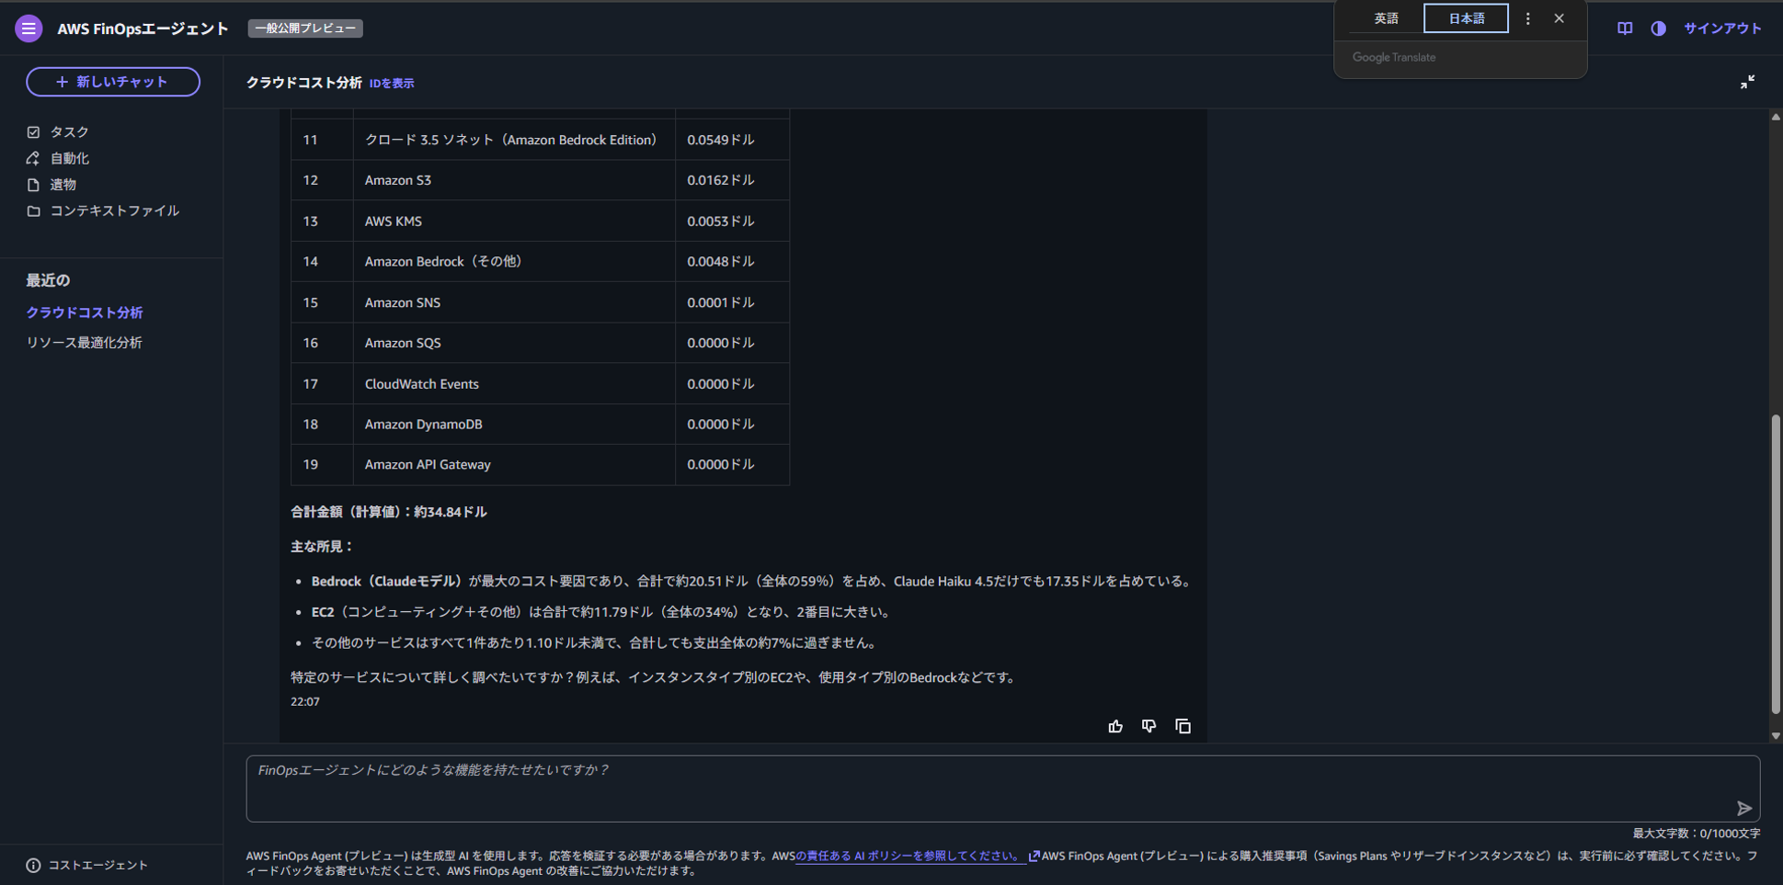Click the コストエージェント info icon

pos(33,865)
